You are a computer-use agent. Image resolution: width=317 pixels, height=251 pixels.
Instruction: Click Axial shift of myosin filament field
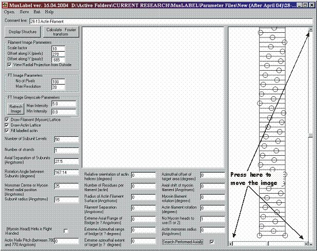pos(213,186)
